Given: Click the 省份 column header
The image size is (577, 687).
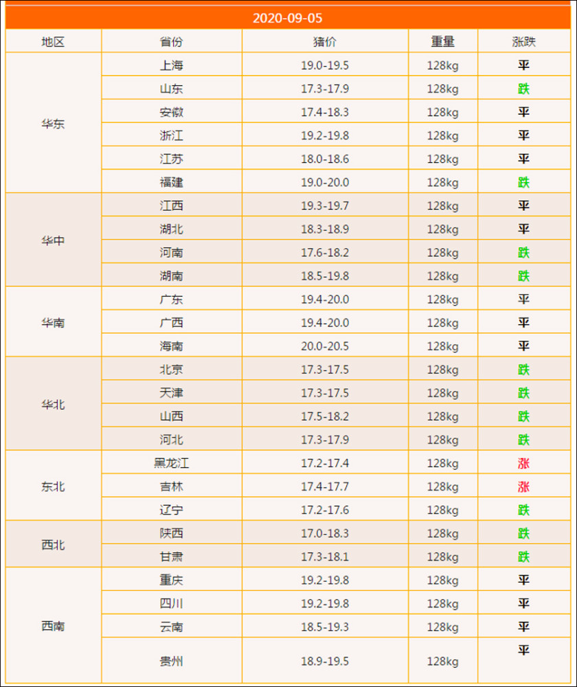Looking at the screenshot, I should click(x=171, y=41).
